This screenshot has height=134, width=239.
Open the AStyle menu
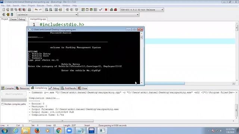tap(57, 6)
